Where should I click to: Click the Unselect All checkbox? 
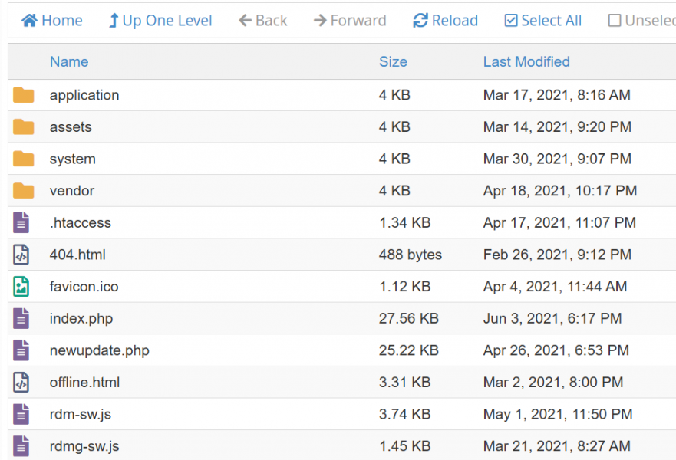pyautogui.click(x=615, y=21)
